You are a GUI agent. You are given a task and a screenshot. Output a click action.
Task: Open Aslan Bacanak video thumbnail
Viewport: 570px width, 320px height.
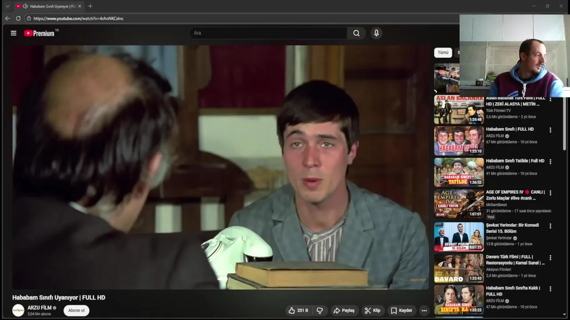point(459,110)
